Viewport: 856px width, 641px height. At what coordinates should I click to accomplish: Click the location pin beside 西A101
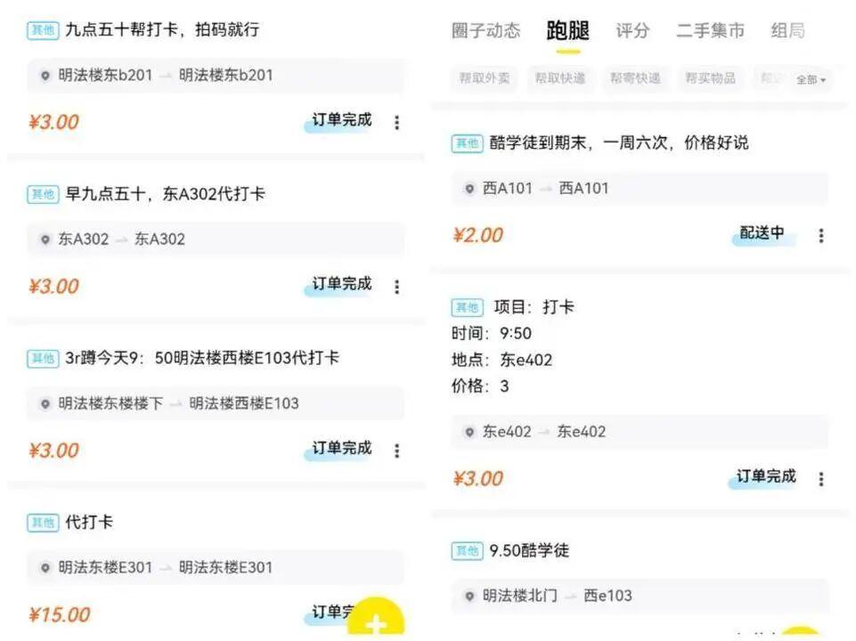[469, 189]
